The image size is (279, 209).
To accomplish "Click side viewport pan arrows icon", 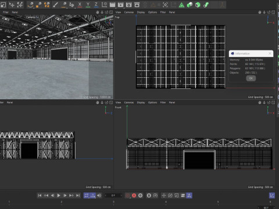I will point(102,102).
